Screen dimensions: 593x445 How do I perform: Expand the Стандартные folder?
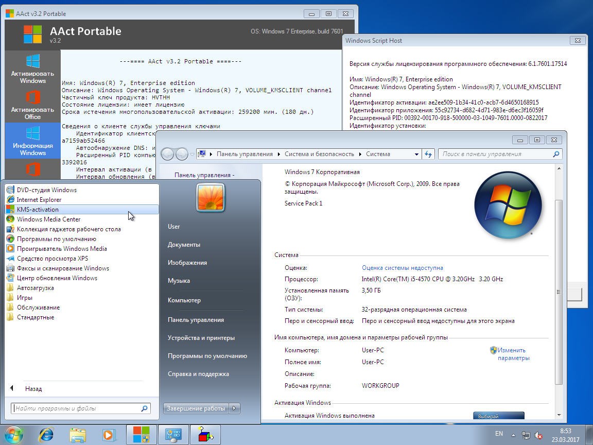tap(81, 317)
